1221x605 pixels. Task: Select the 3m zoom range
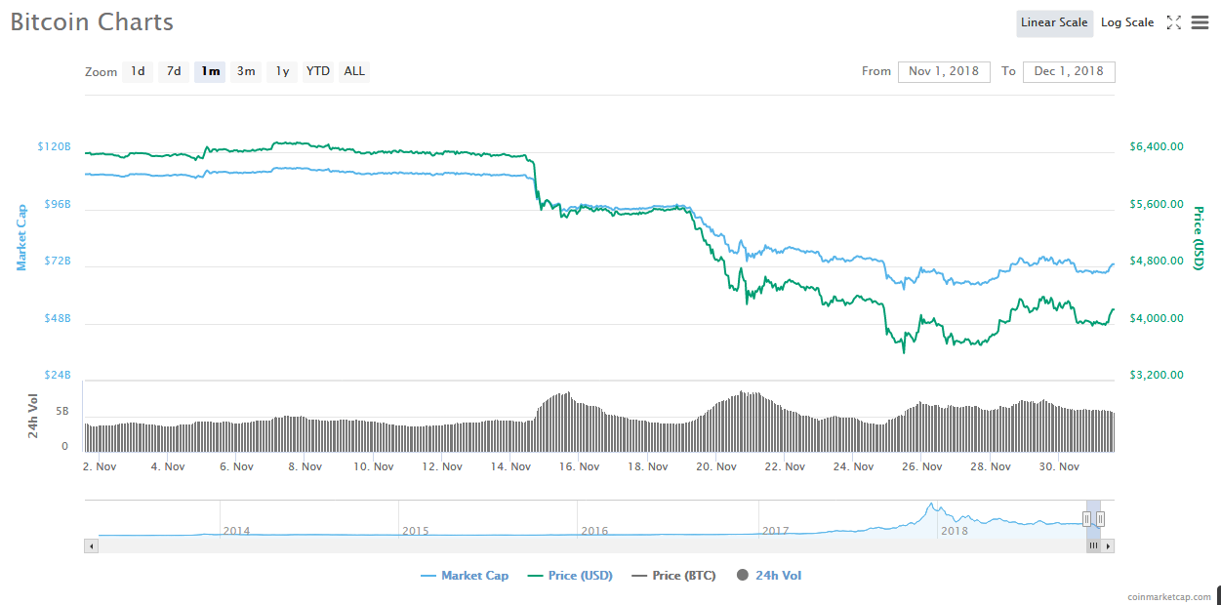click(246, 71)
